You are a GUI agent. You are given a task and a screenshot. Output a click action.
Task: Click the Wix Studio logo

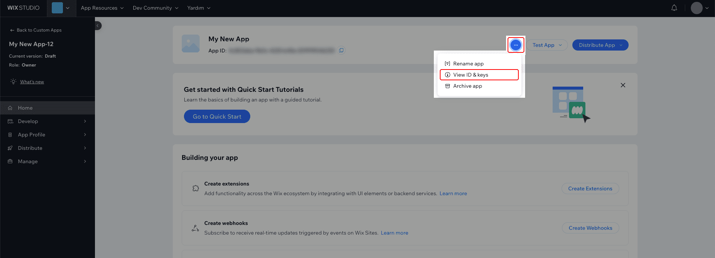tap(23, 8)
